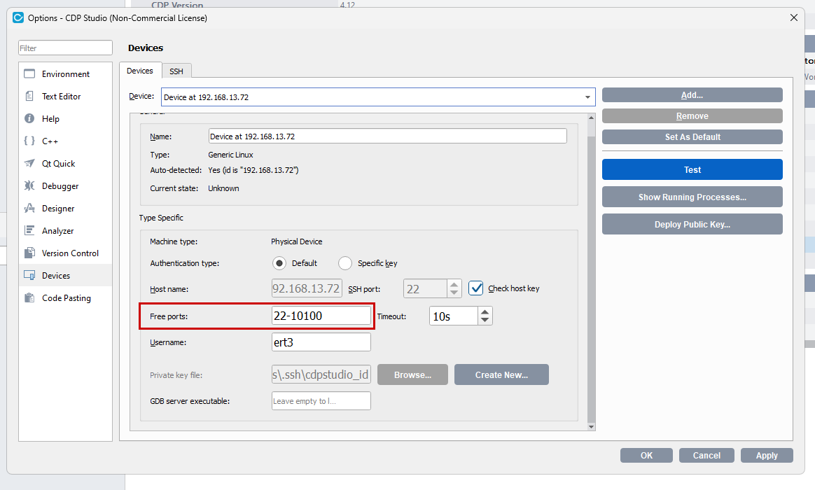
Task: Open C++ braces icon in sidebar
Action: pos(29,141)
